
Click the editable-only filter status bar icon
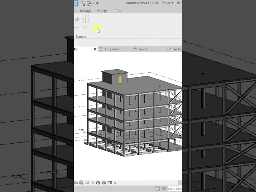click(158, 189)
